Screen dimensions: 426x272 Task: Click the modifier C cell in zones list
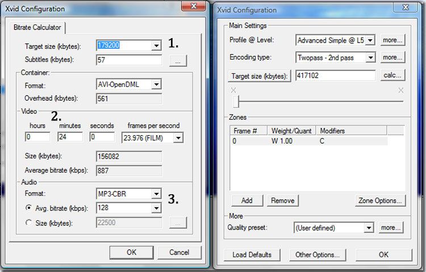[322, 141]
